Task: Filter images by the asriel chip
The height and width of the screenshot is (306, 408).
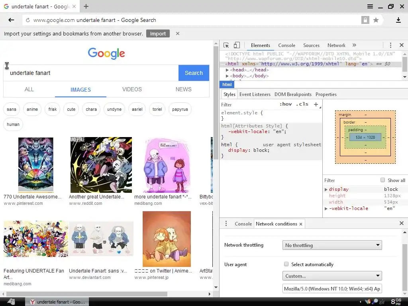Action: [x=137, y=109]
